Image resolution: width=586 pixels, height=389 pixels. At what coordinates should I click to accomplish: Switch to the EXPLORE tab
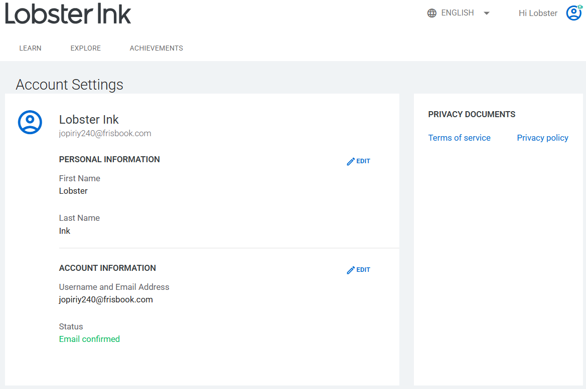click(x=85, y=49)
